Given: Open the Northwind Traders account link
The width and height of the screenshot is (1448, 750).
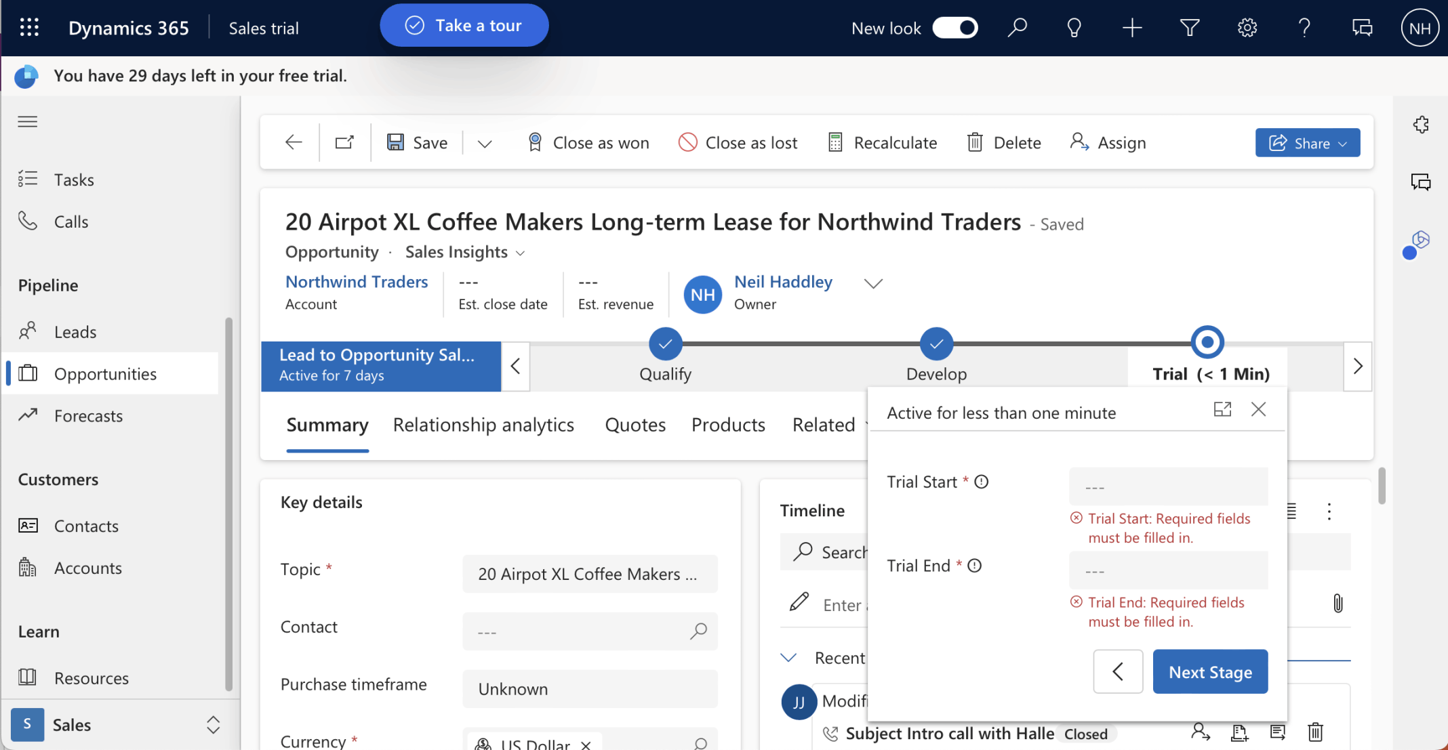Looking at the screenshot, I should [357, 282].
